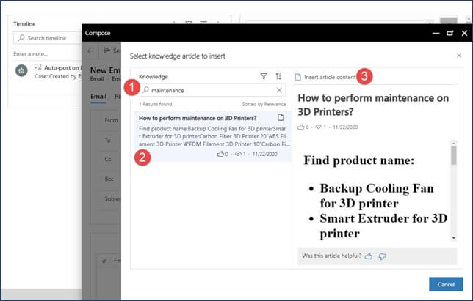This screenshot has width=473, height=301.
Task: Click the To field label in email form
Action: coord(108,140)
